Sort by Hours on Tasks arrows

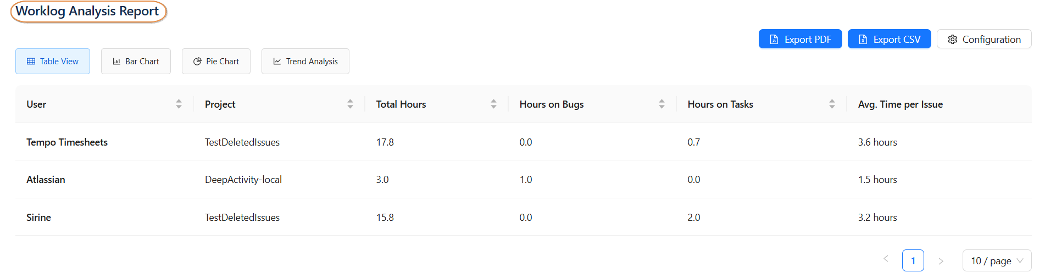[832, 104]
